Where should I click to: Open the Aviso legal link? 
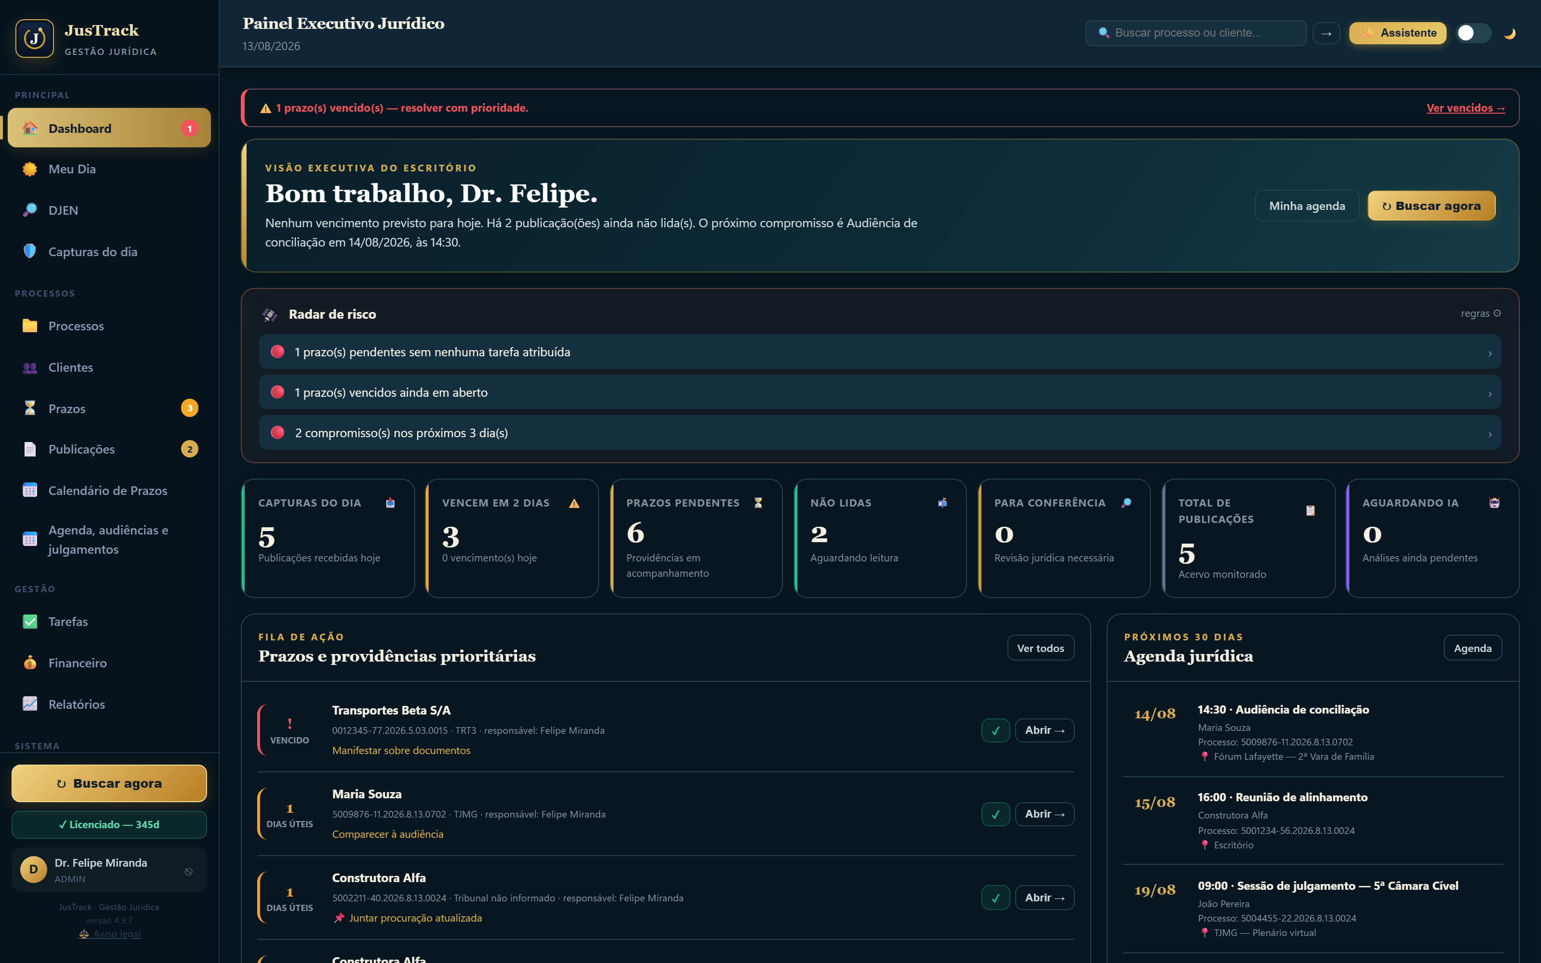coord(109,934)
